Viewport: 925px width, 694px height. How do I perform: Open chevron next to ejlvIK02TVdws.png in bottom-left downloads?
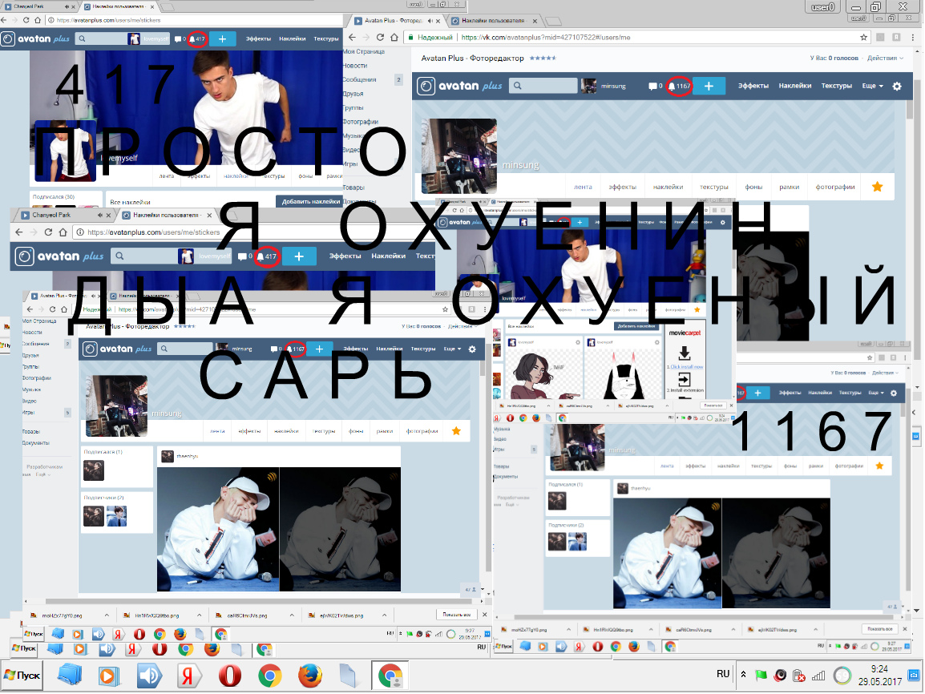(x=384, y=615)
